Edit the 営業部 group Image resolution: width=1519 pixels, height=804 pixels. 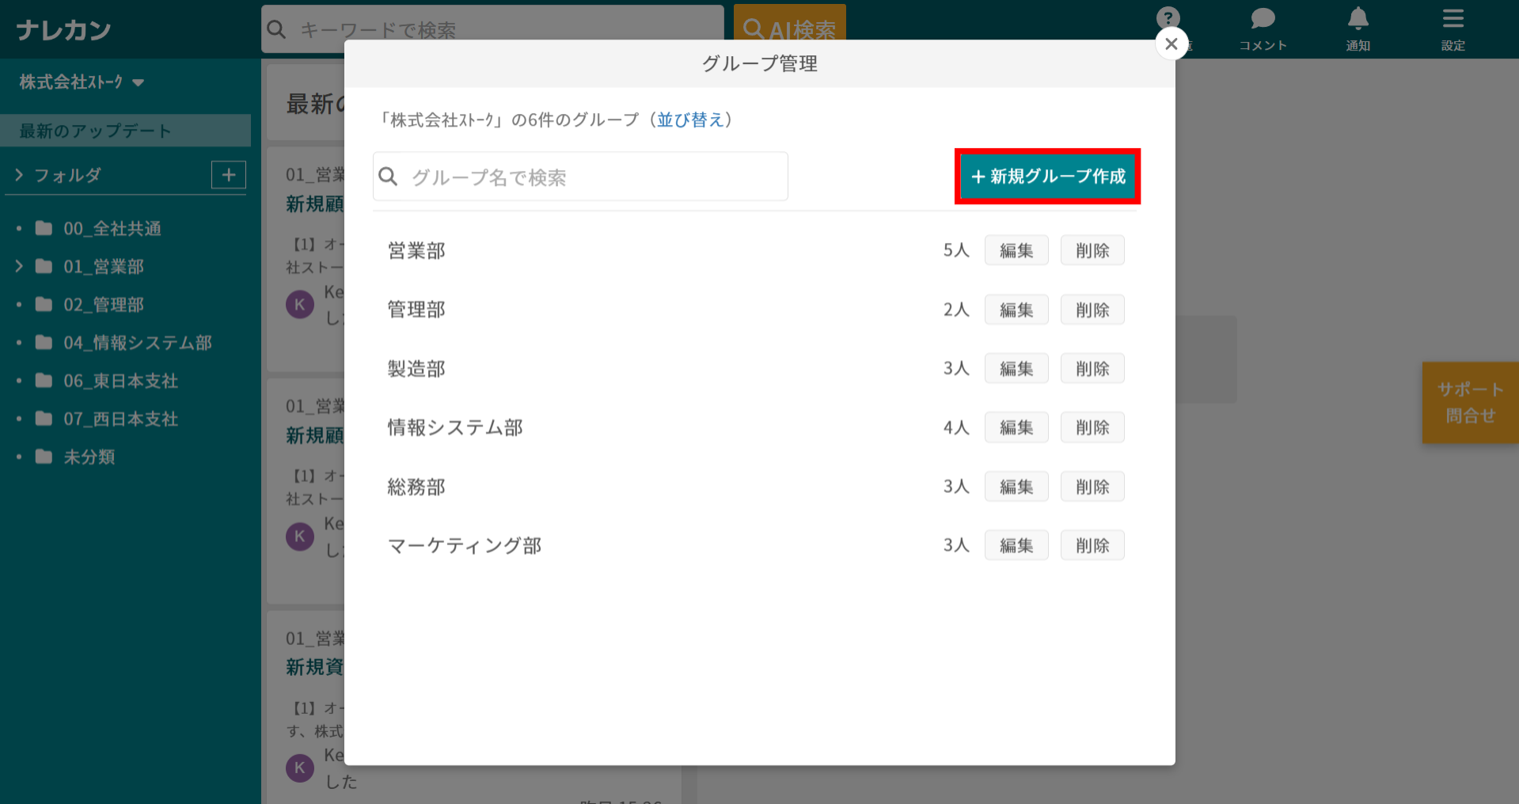pos(1016,251)
